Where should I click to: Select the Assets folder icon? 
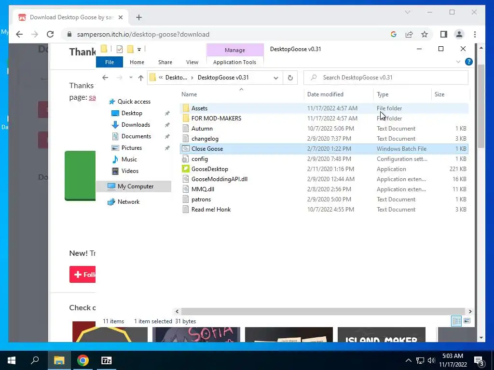186,108
